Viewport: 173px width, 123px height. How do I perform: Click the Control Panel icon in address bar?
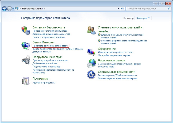pos(17,8)
